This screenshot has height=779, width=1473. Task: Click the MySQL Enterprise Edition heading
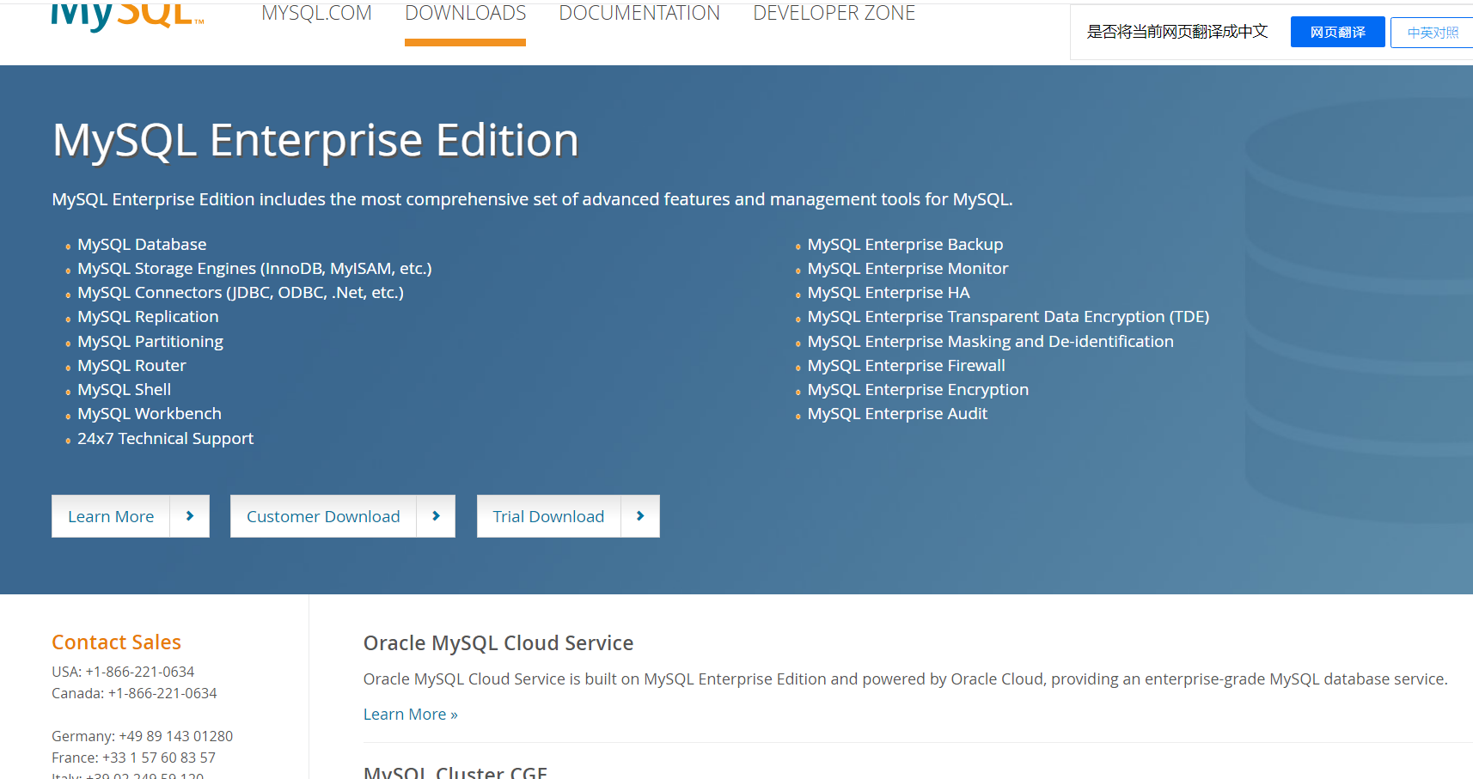click(x=315, y=140)
